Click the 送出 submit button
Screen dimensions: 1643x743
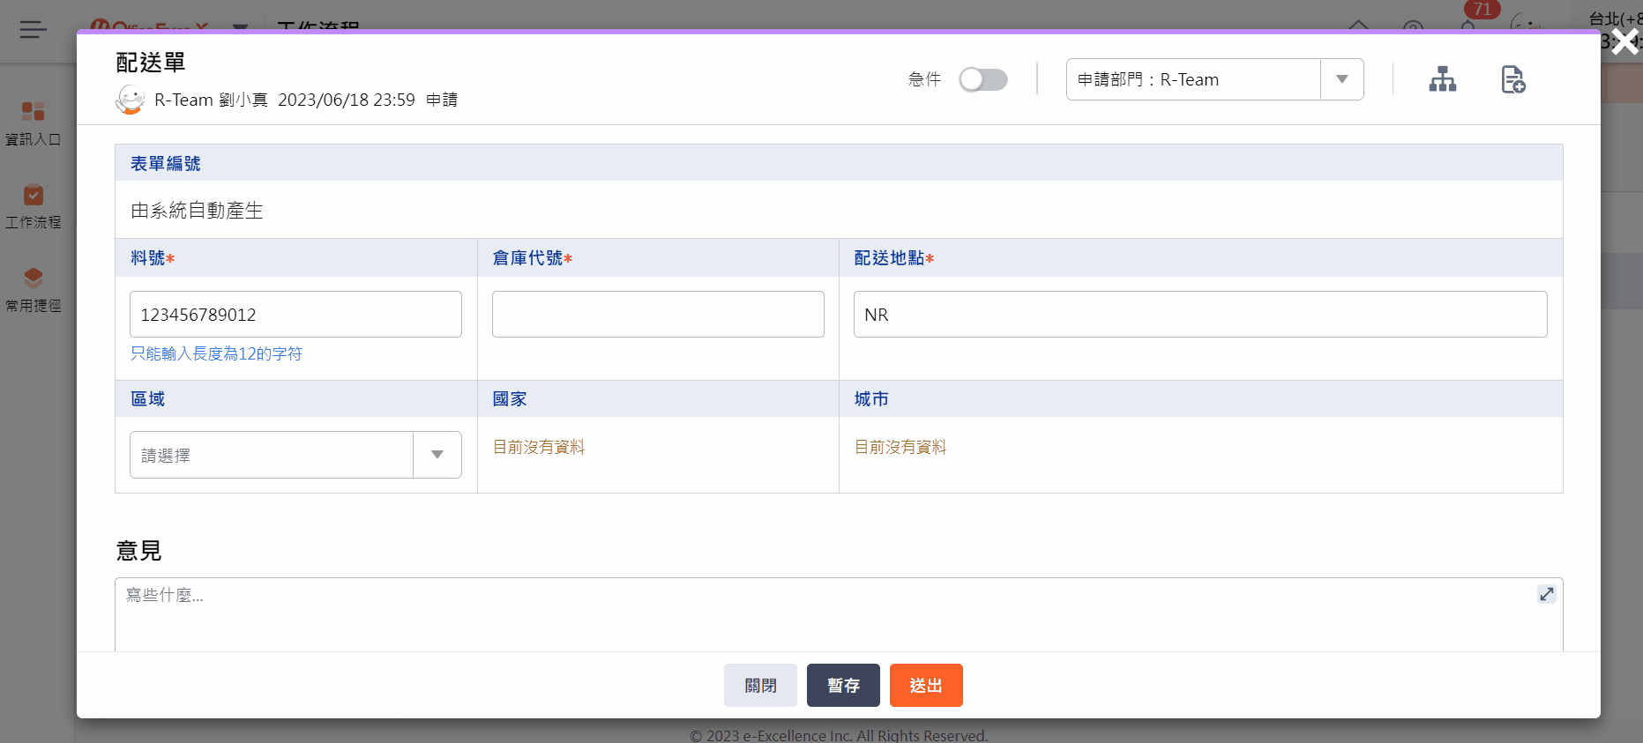pos(926,685)
